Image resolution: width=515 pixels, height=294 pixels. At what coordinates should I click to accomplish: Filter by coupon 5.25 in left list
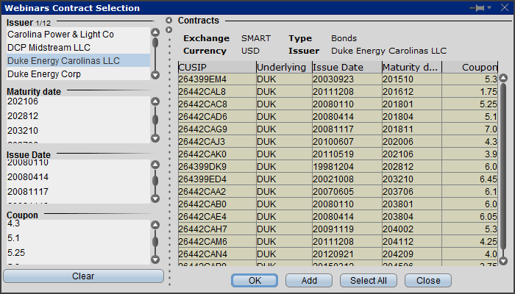(x=78, y=253)
